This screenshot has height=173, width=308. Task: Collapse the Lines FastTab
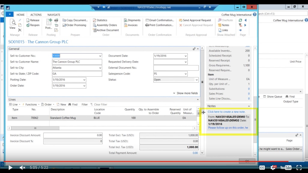[198, 100]
